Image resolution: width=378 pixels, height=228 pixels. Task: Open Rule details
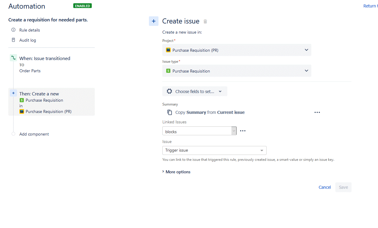coord(29,30)
